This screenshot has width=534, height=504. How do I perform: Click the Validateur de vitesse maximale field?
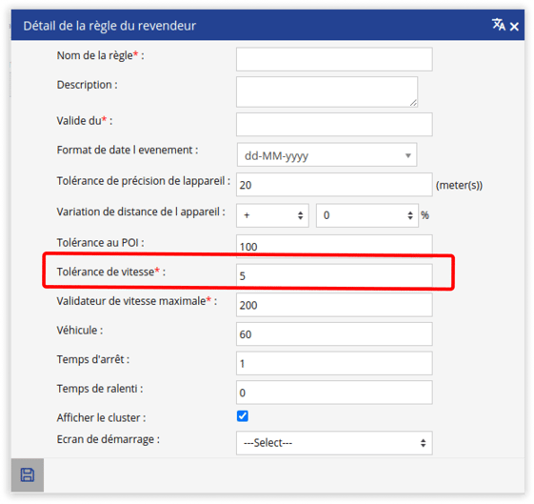[x=334, y=305]
